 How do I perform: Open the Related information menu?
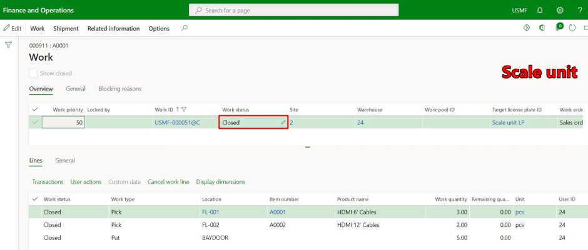[x=114, y=29]
